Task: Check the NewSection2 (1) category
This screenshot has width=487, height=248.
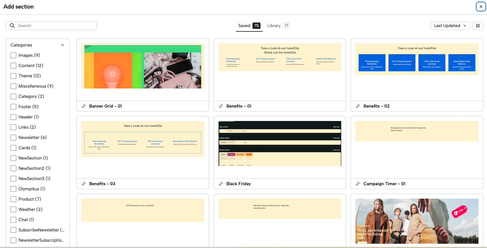Action: [x=13, y=168]
